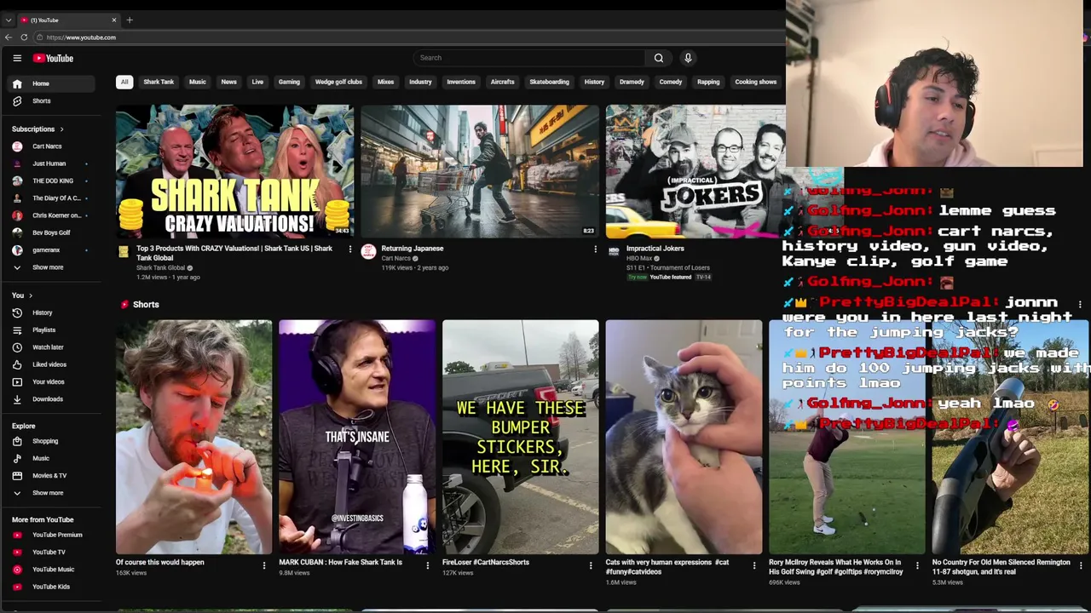
Task: Open options for Of course this would happen short
Action: tap(263, 564)
